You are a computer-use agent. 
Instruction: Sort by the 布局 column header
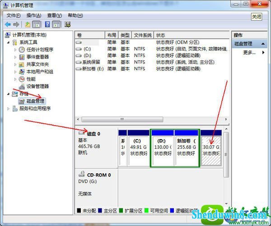point(112,35)
